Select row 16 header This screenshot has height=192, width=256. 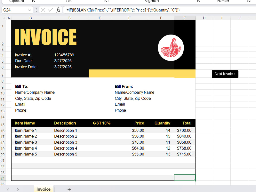pos(3,131)
